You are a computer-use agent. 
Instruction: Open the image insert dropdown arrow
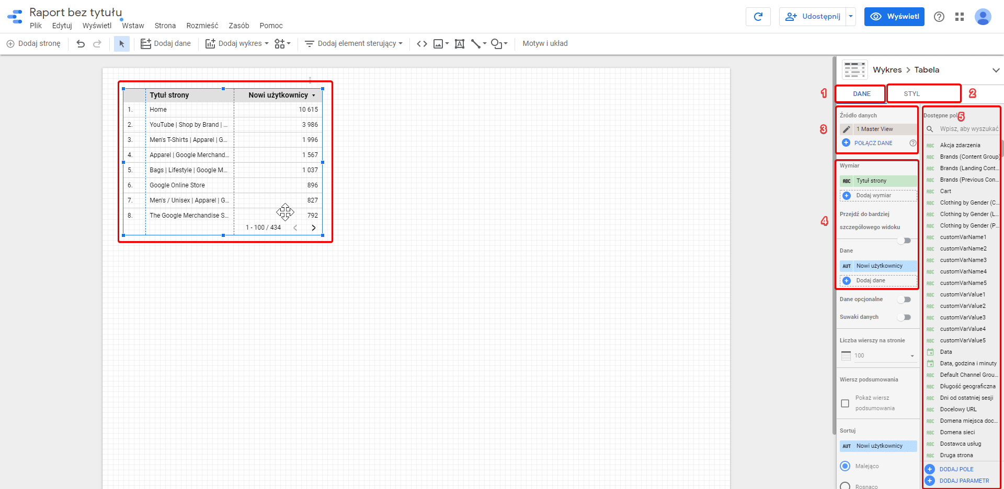point(447,44)
